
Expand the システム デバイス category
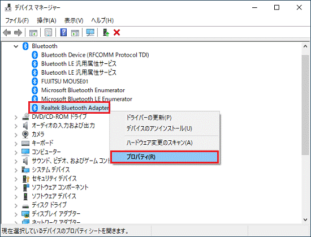(x=16, y=170)
